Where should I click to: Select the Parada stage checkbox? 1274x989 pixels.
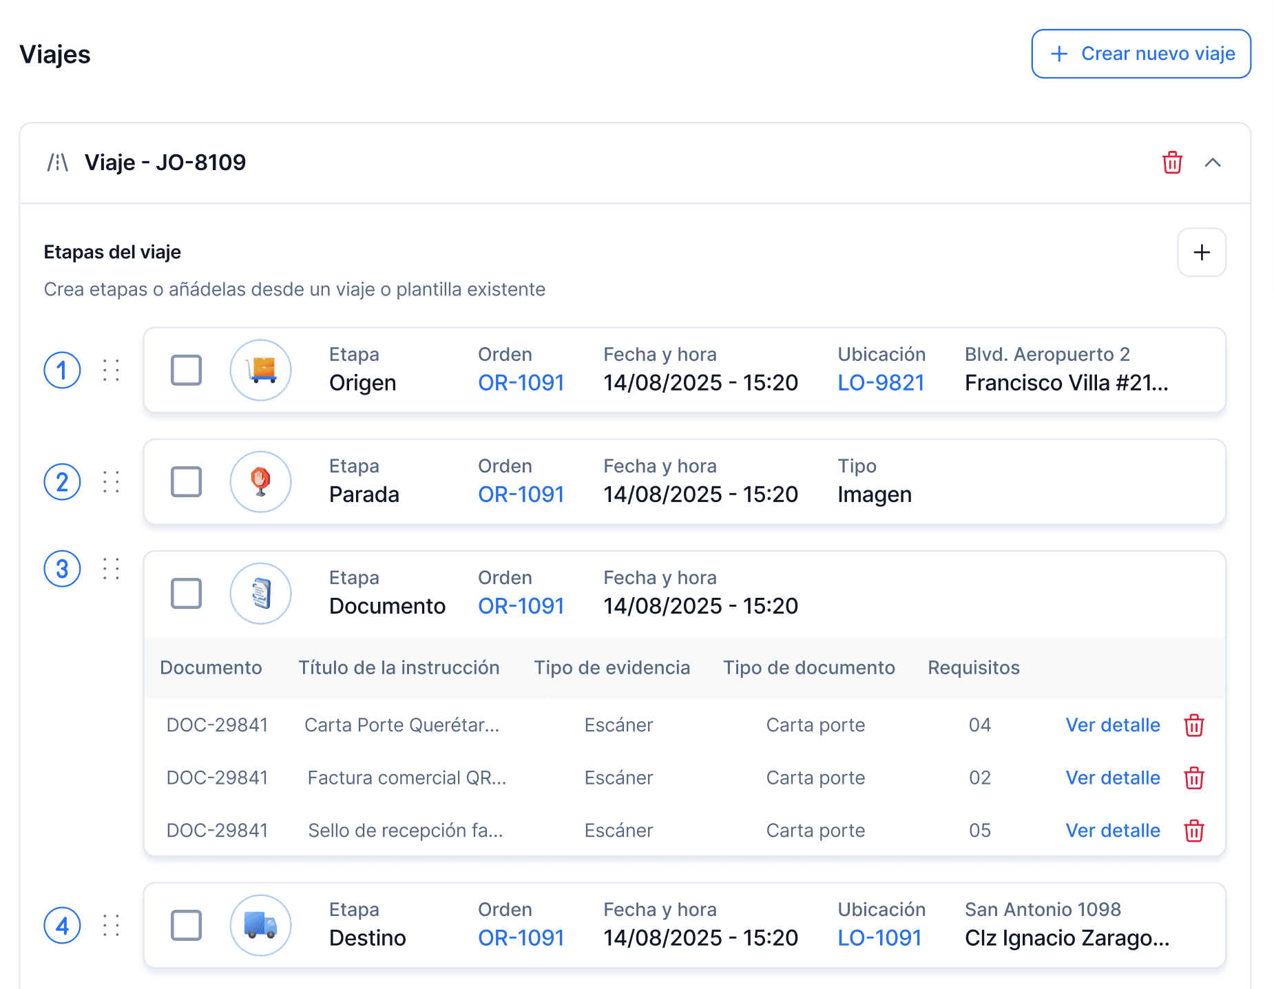pyautogui.click(x=186, y=481)
